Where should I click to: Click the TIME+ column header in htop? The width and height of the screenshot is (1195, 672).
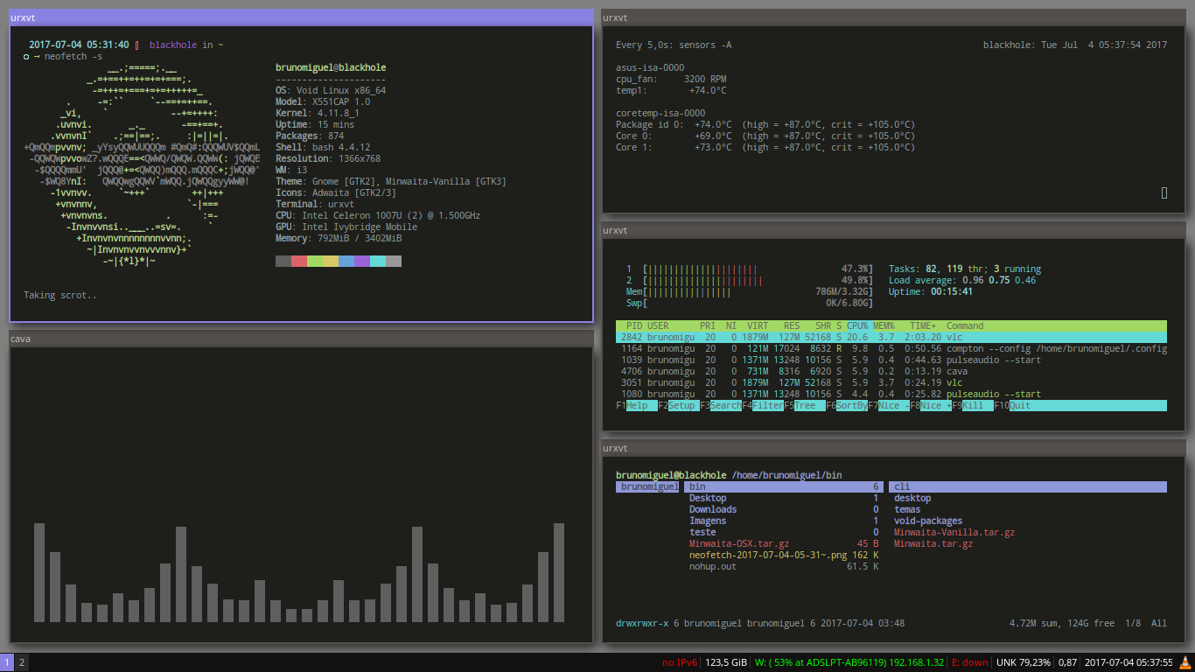(x=923, y=325)
